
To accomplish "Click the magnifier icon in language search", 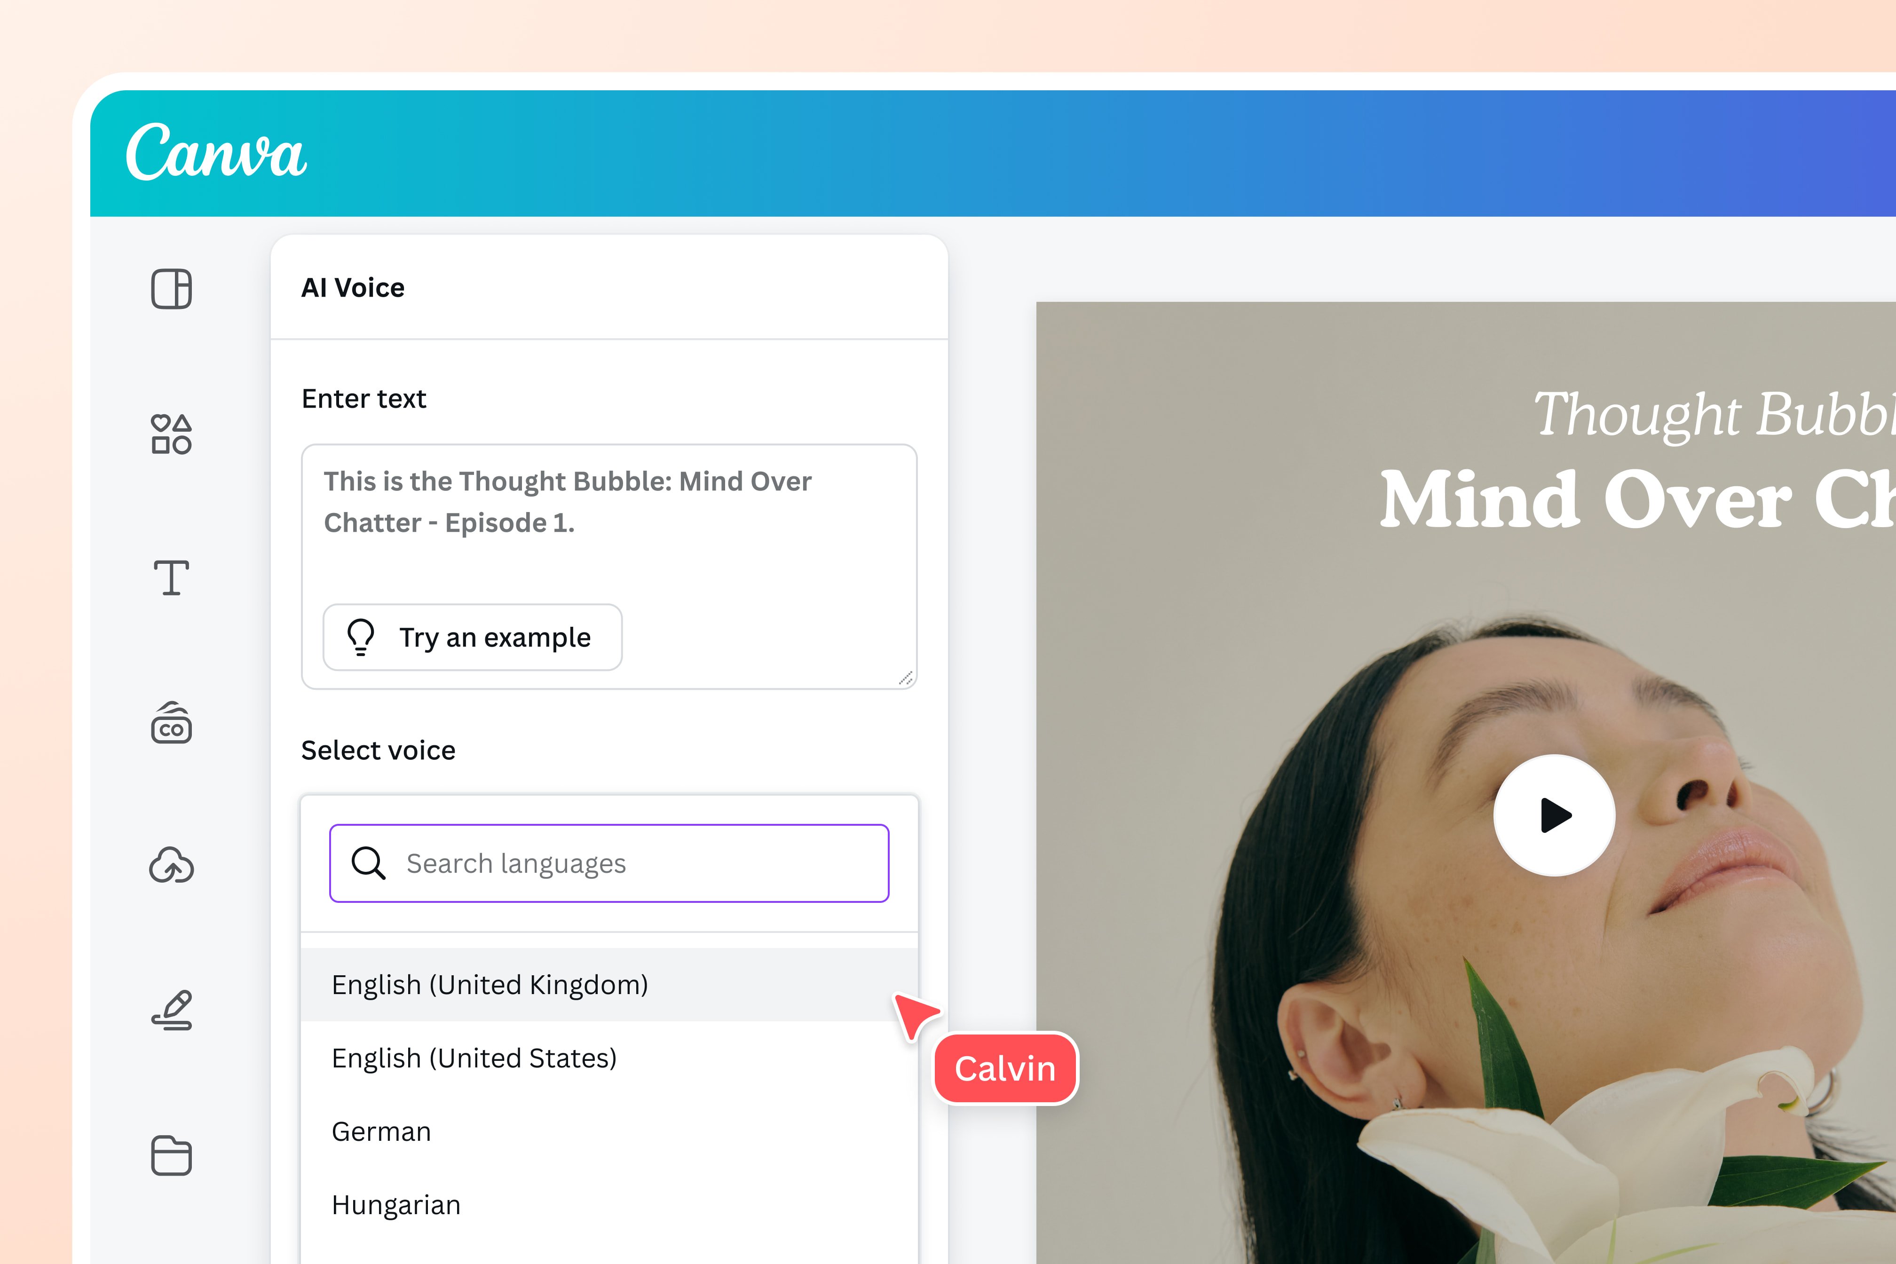I will coord(368,862).
